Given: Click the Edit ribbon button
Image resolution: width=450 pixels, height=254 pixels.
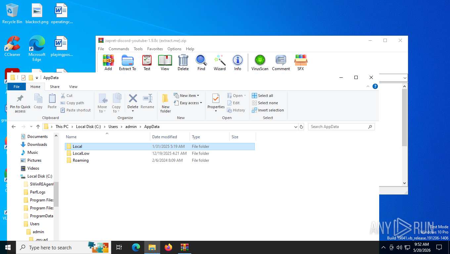Looking at the screenshot, I should click(234, 103).
